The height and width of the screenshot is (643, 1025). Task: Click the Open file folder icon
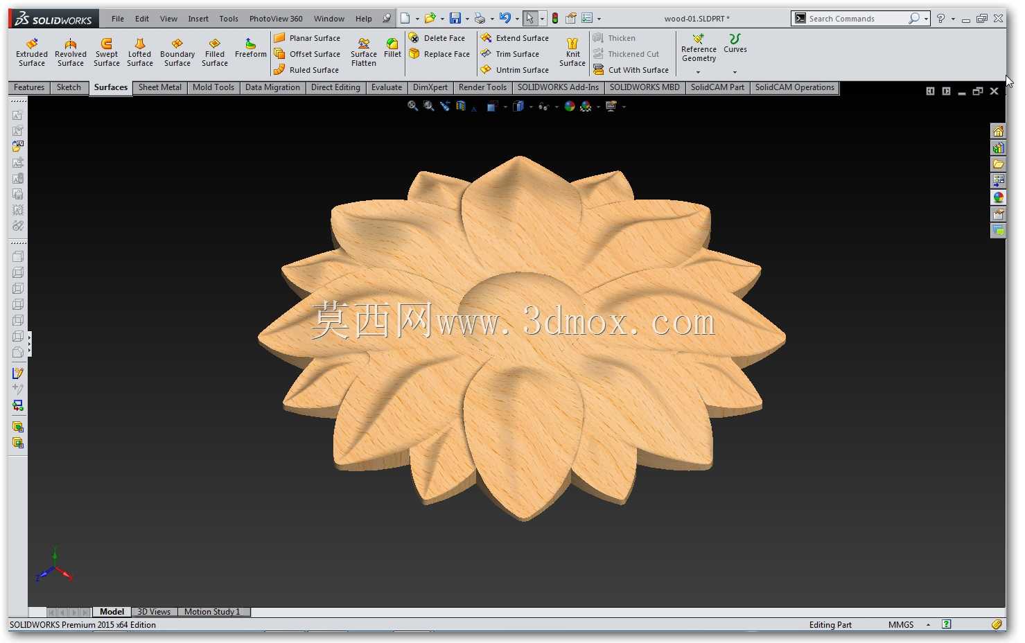click(430, 19)
